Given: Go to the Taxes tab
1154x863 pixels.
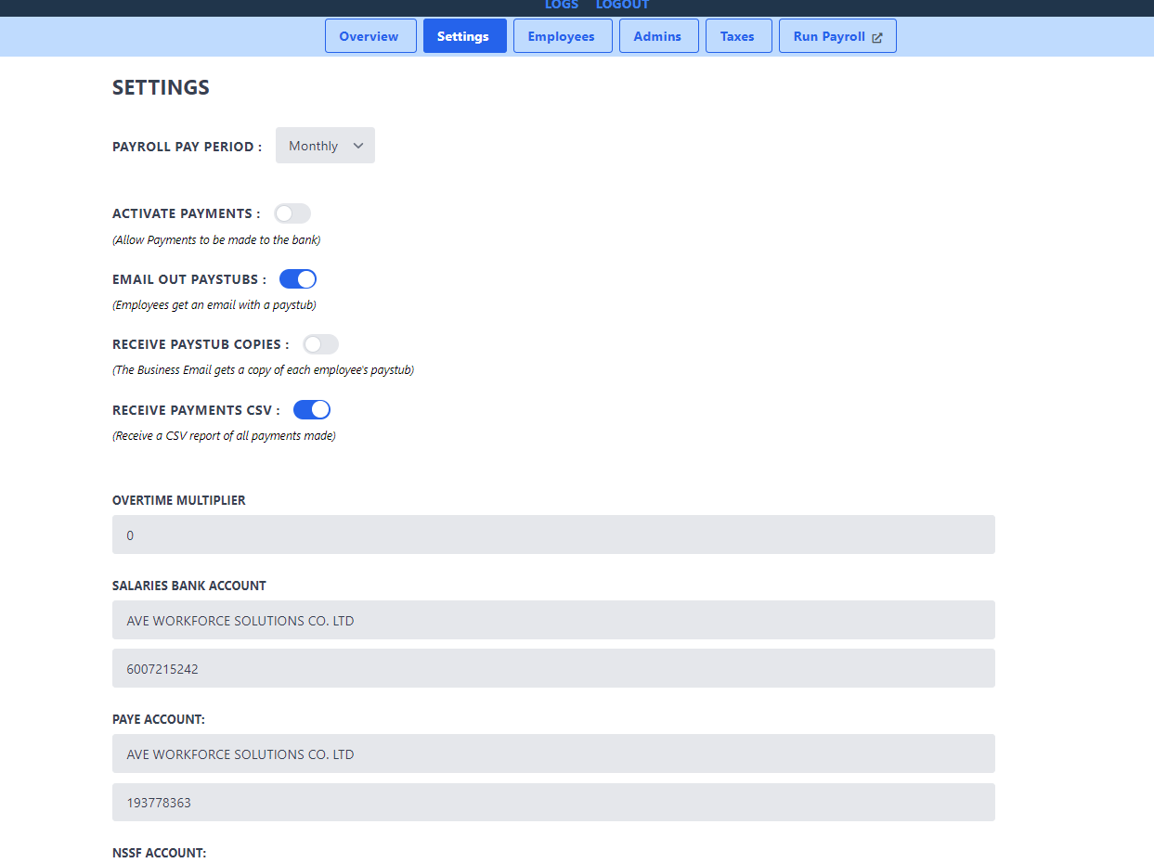Looking at the screenshot, I should click(x=738, y=36).
